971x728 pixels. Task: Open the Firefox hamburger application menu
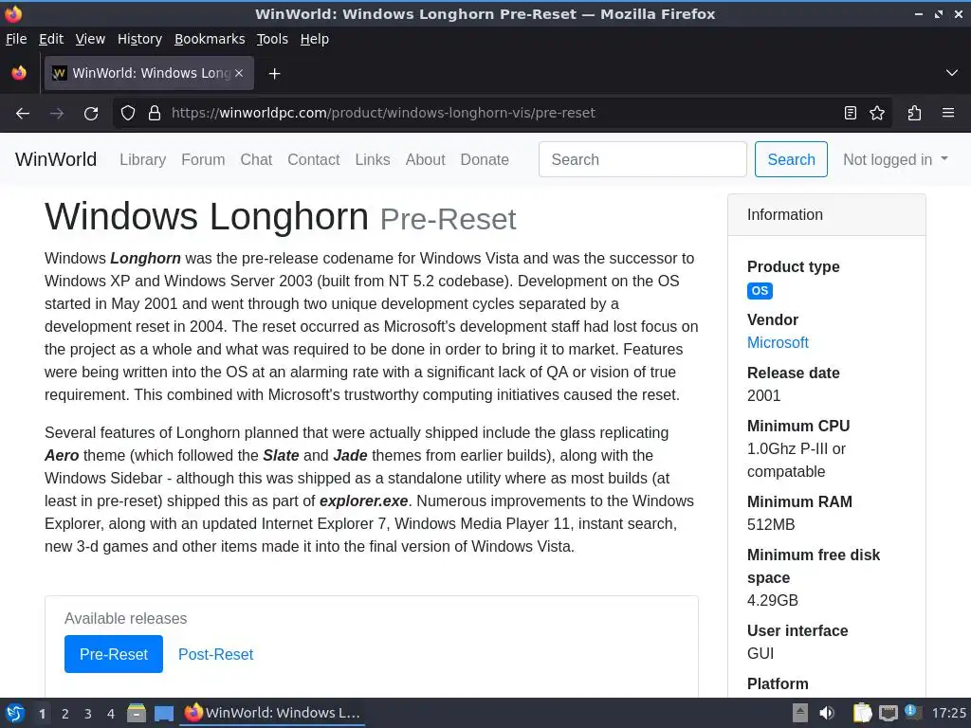(948, 113)
